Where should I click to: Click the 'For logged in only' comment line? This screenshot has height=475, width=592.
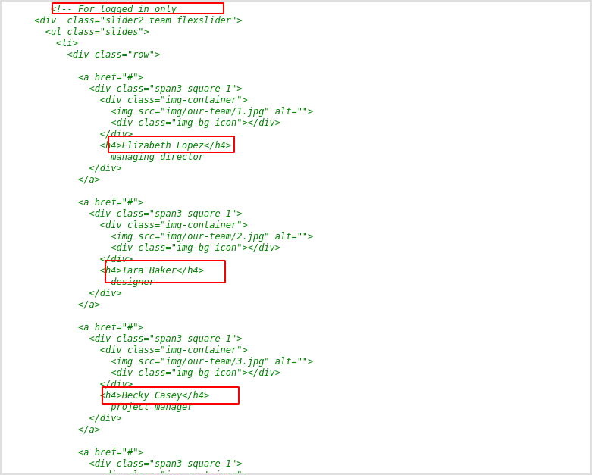(x=114, y=8)
